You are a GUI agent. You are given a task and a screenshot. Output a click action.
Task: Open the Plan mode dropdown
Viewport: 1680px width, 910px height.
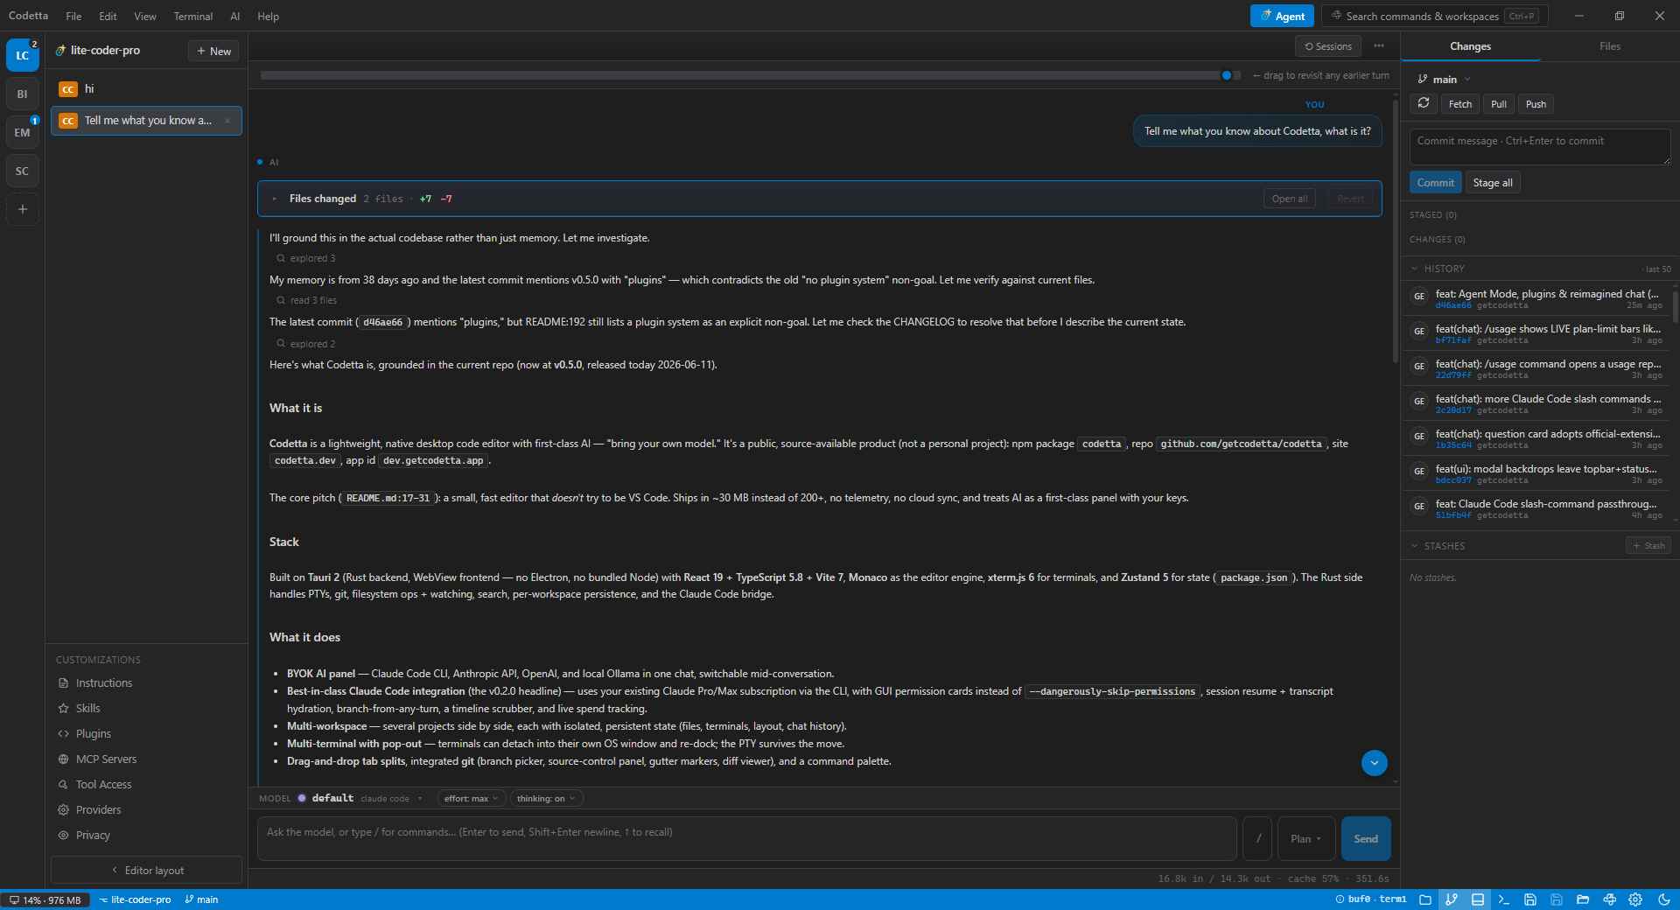point(1306,838)
